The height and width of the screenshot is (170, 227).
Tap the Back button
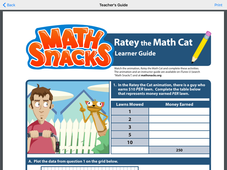coord(9,5)
